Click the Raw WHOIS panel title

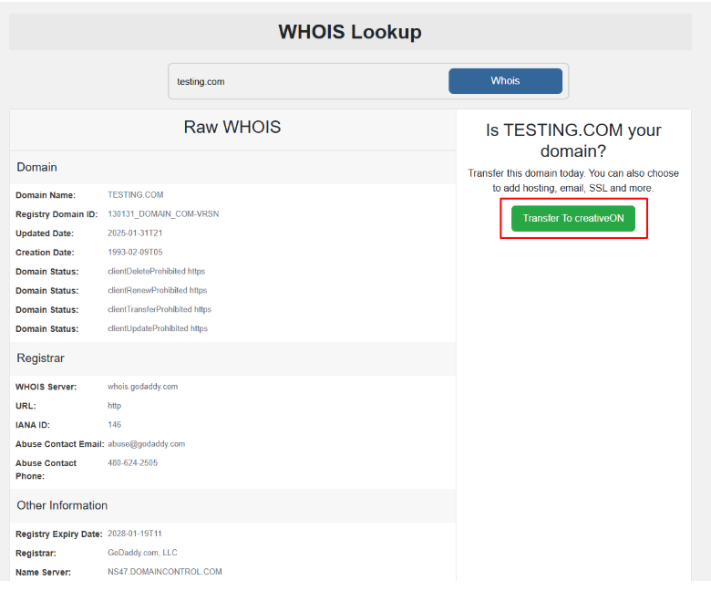(x=232, y=128)
